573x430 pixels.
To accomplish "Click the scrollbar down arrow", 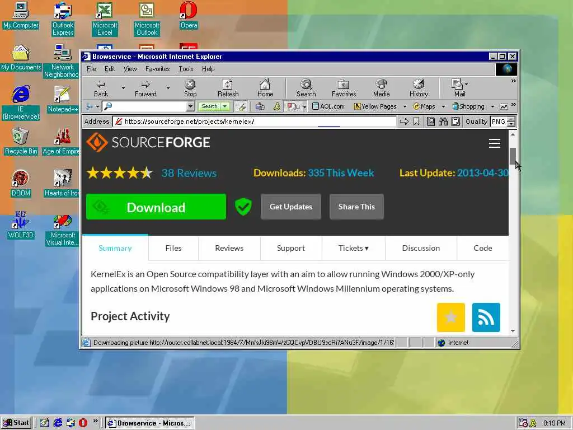I will [x=513, y=330].
